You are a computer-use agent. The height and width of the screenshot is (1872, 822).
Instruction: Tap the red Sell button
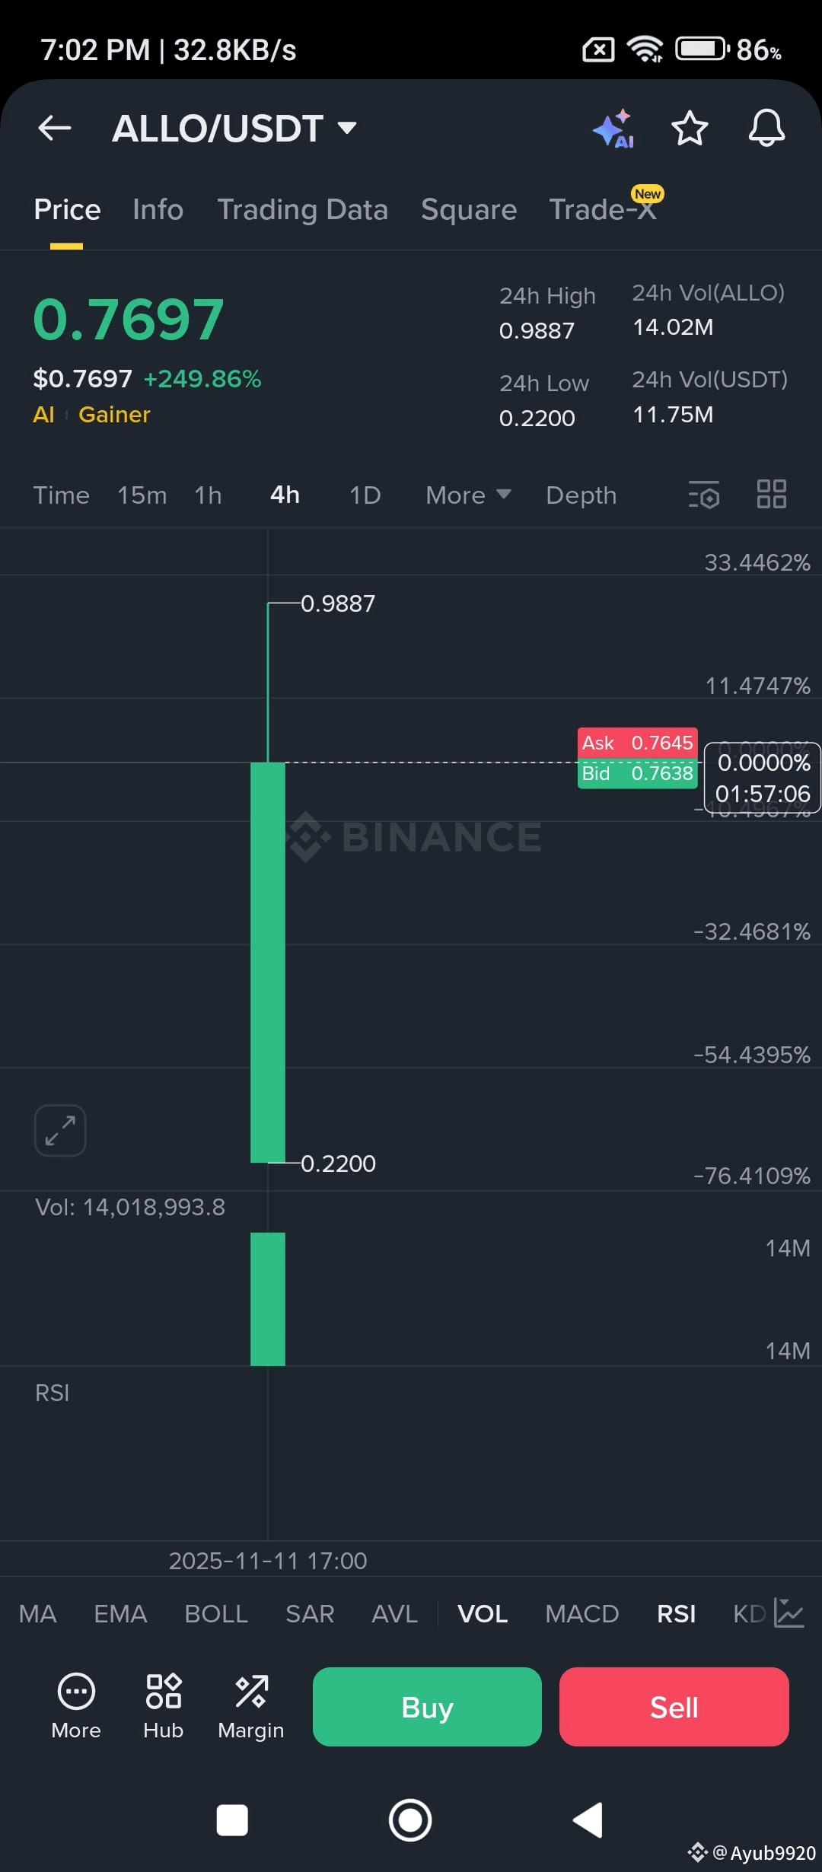pos(674,1707)
